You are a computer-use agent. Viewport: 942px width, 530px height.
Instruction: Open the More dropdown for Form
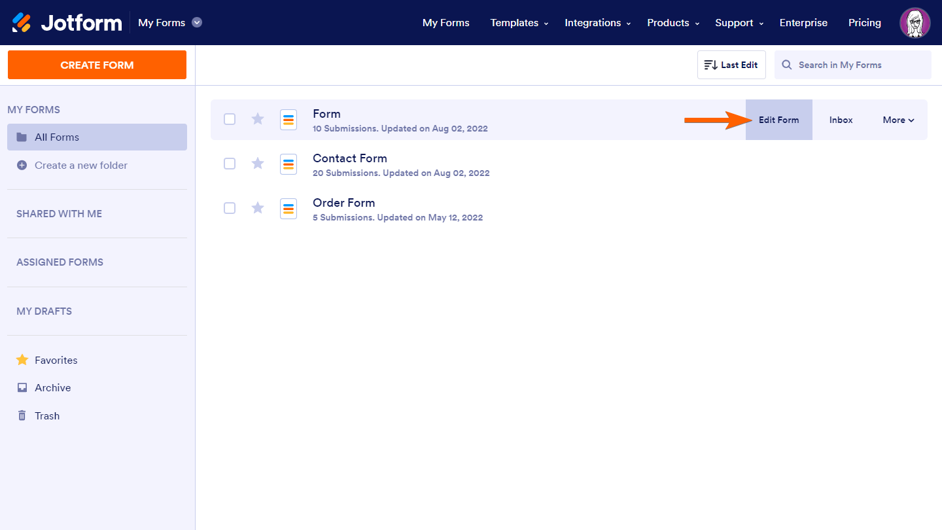tap(898, 120)
